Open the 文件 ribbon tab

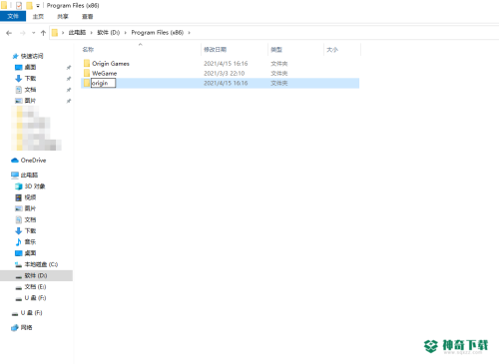click(13, 16)
